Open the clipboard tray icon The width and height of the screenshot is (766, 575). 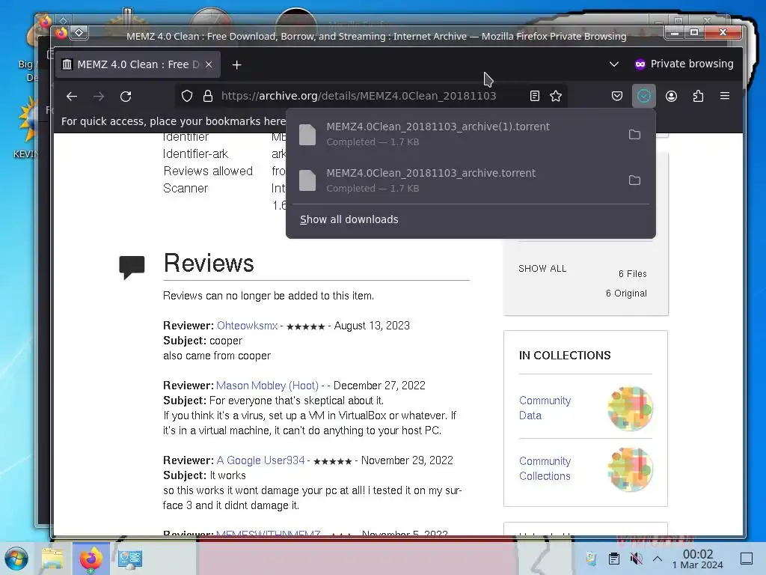click(x=614, y=559)
